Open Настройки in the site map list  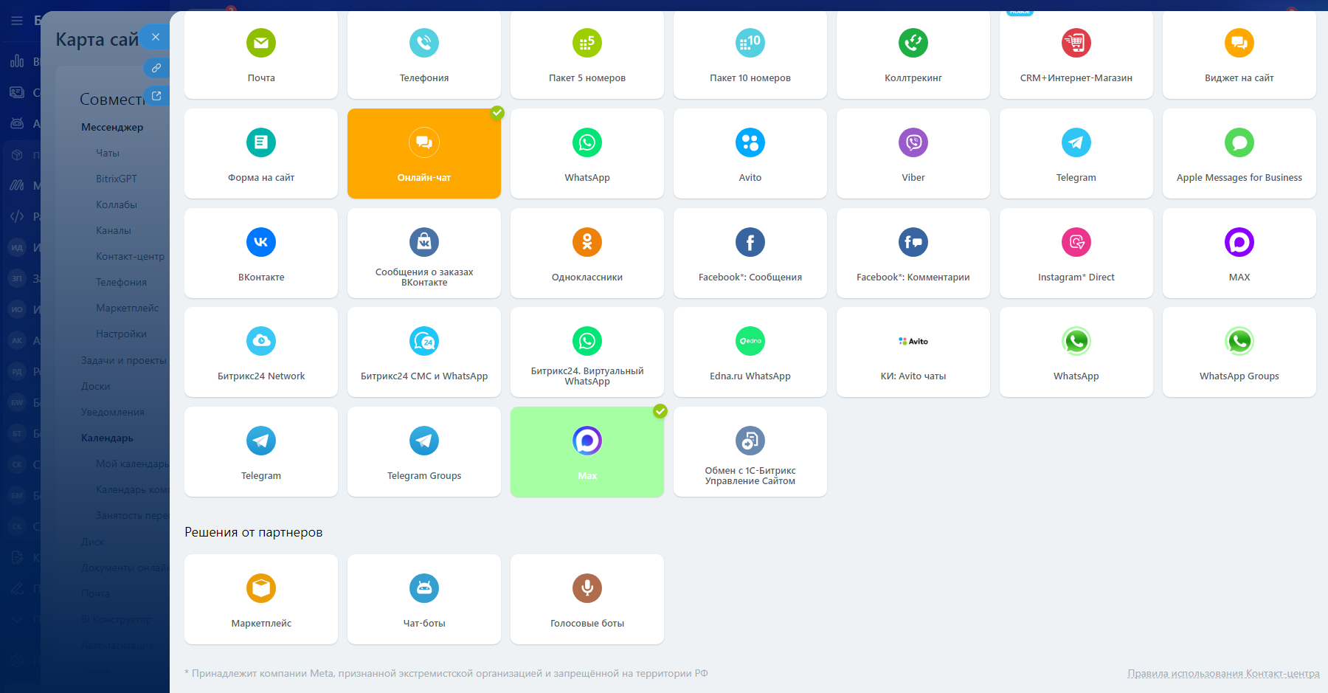pyautogui.click(x=122, y=334)
